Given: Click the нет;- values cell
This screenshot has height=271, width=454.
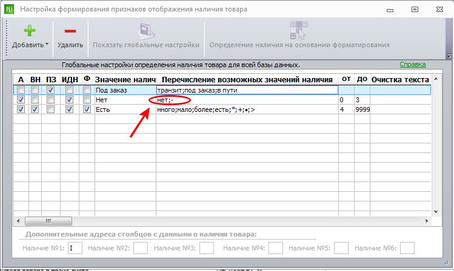Looking at the screenshot, I should pos(247,100).
